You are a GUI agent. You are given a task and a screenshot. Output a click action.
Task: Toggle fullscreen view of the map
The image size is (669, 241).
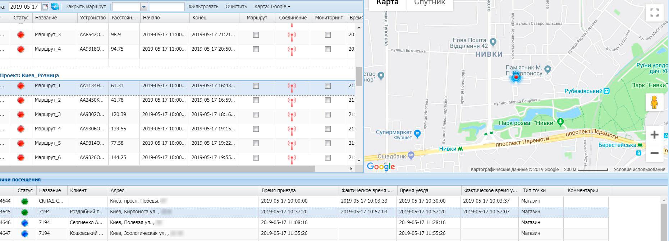pos(654,13)
